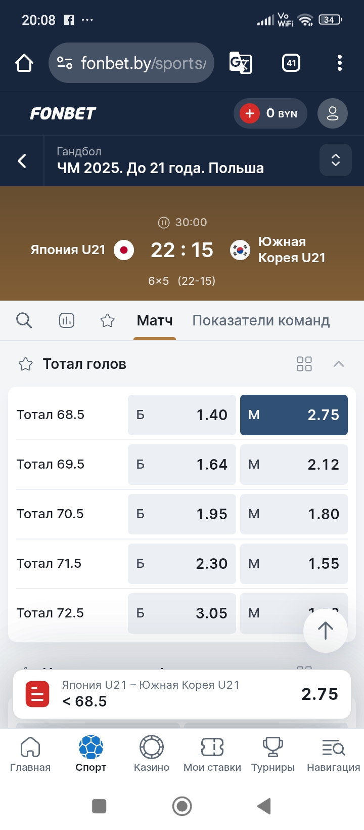Tap the browser home icon

pos(24,63)
